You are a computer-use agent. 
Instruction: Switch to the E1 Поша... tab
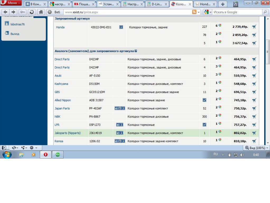point(84,4)
